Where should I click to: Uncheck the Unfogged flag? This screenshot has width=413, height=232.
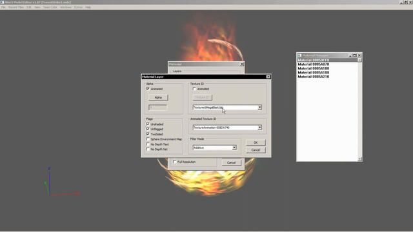[148, 129]
